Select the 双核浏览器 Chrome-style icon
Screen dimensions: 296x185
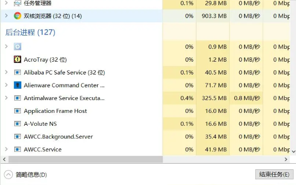(18, 16)
